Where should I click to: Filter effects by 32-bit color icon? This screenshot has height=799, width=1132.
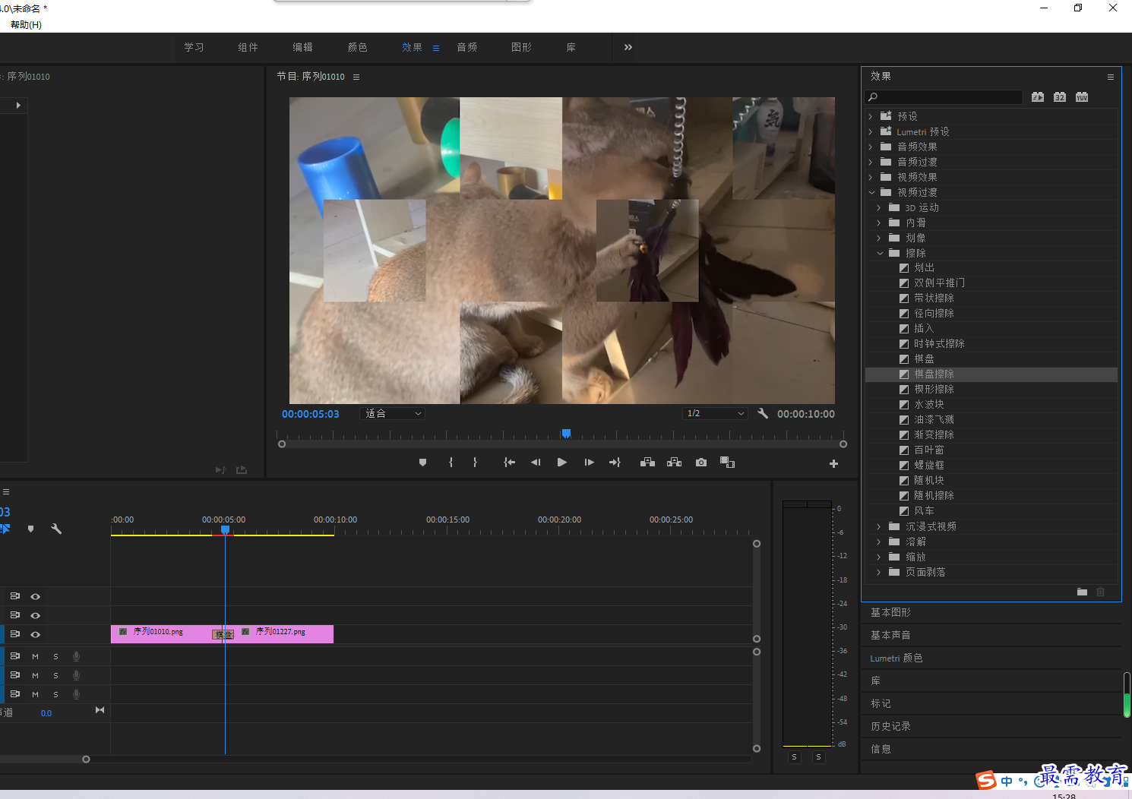[1060, 97]
